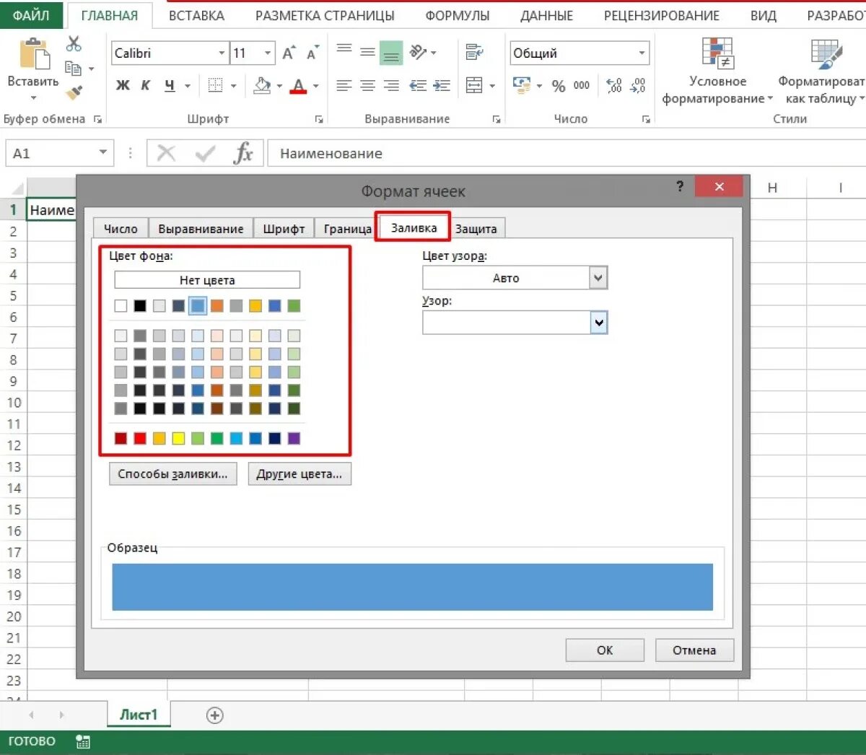
Task: Expand the Шрифт group dialog launcher
Action: 319,120
